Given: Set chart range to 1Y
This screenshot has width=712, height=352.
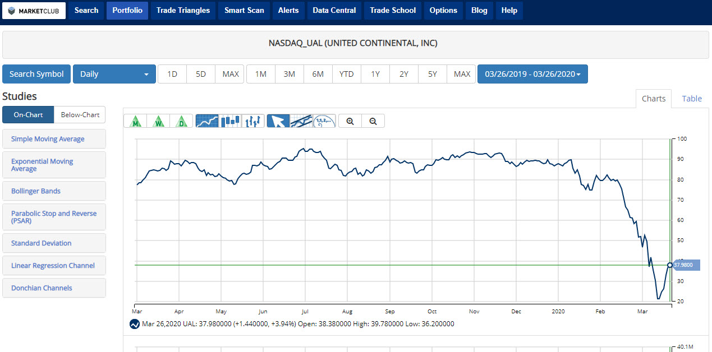Looking at the screenshot, I should [375, 74].
